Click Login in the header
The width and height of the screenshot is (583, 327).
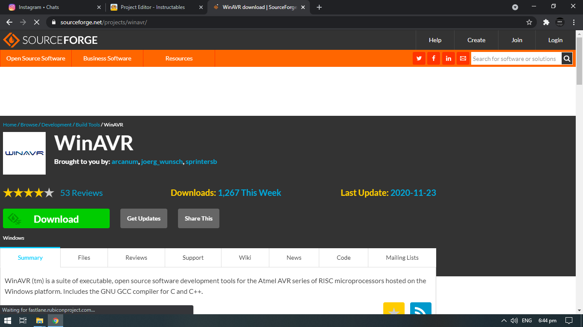(555, 40)
